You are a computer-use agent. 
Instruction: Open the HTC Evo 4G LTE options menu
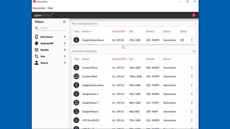[x=192, y=120]
